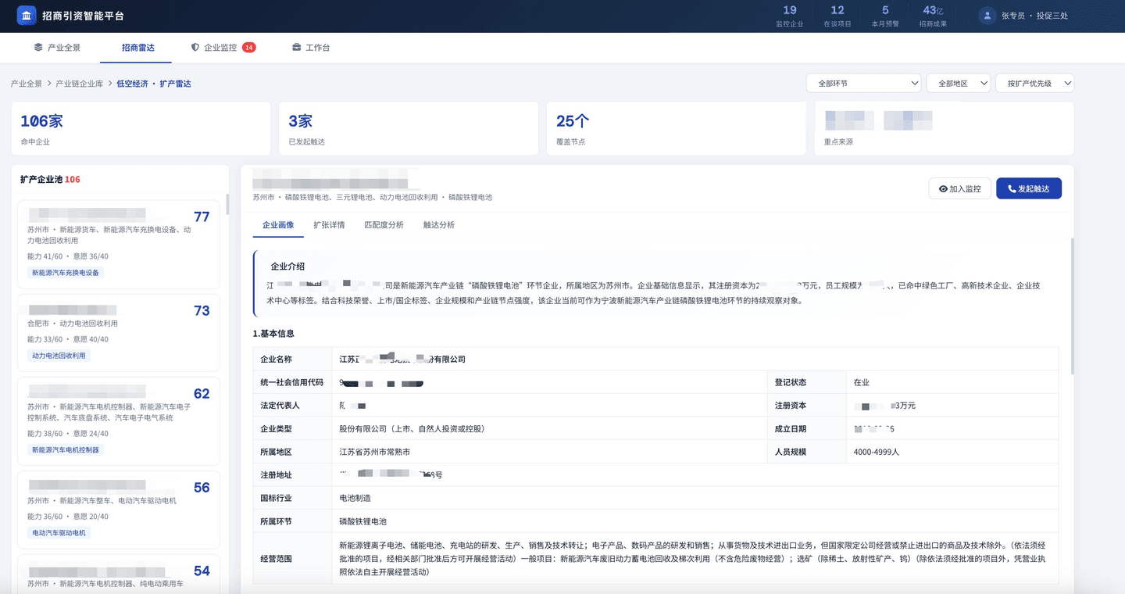Select the company card scored 56

119,510
